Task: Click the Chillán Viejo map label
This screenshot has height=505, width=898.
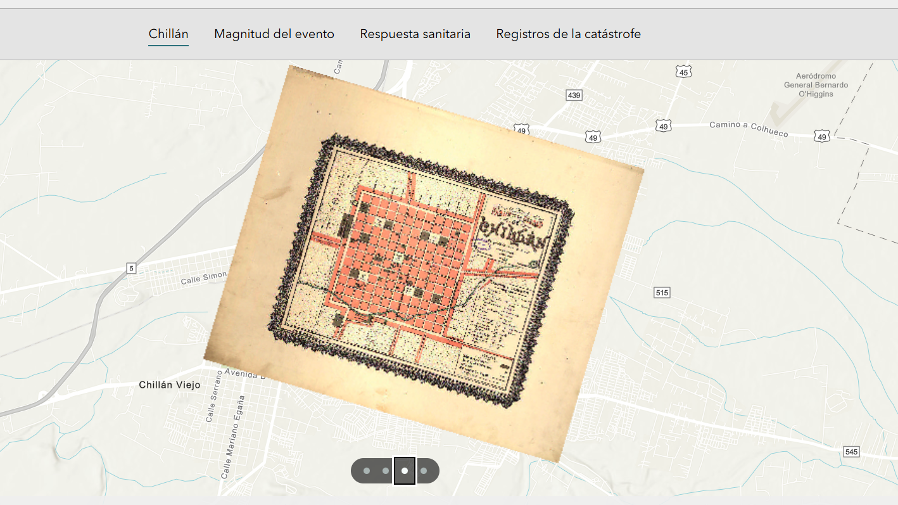Action: [x=170, y=385]
